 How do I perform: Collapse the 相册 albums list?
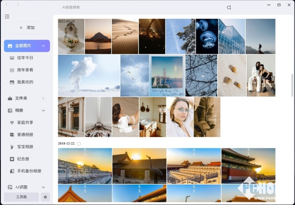coord(43,111)
